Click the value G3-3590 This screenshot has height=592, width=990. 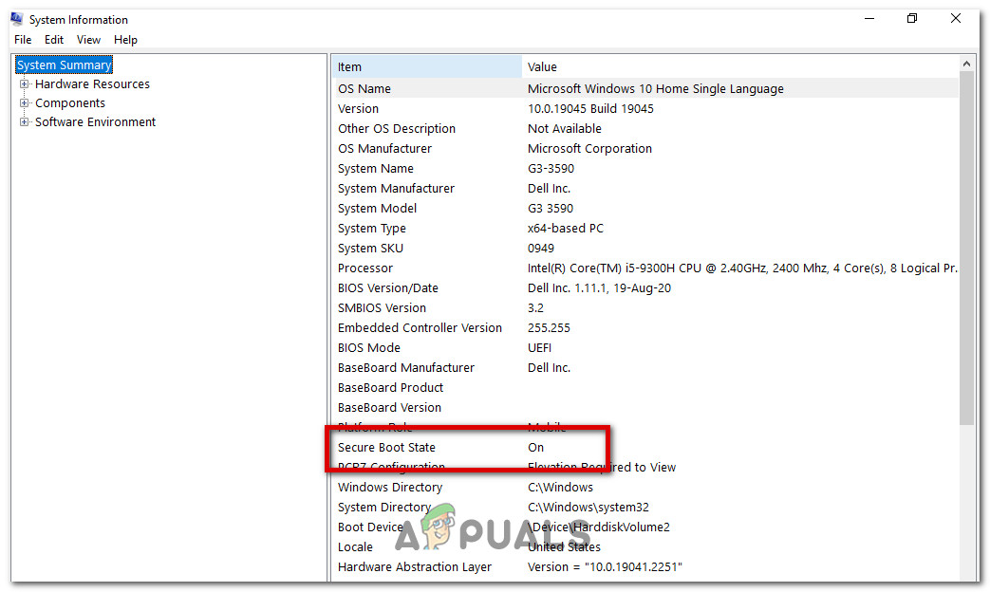click(551, 169)
